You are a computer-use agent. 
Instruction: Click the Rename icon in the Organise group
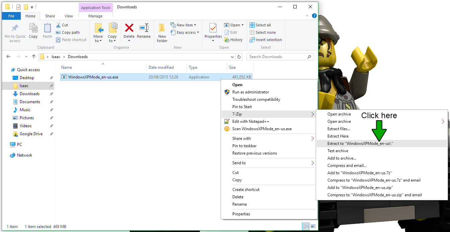pyautogui.click(x=144, y=28)
